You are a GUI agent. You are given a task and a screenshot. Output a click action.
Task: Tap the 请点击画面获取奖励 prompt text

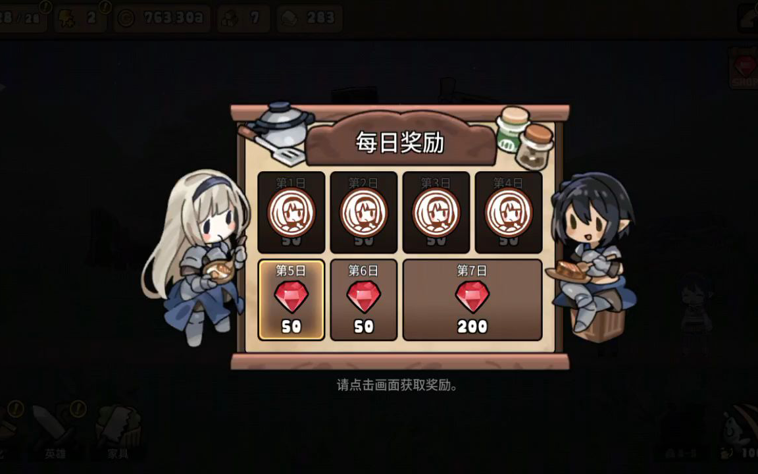pyautogui.click(x=397, y=385)
